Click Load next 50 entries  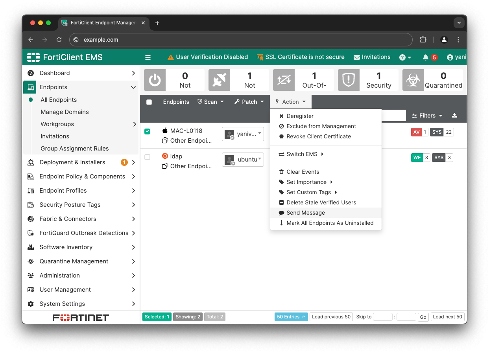447,317
